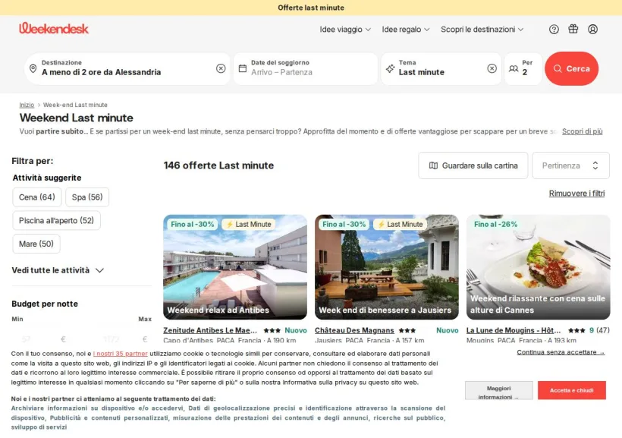Open Weekend relax ad Antibes photo

click(235, 267)
